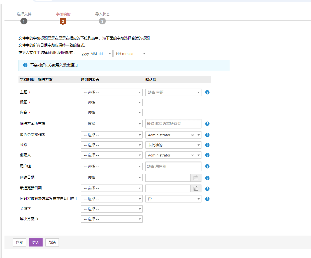Click the 取消 button
Image resolution: width=311 pixels, height=258 pixels.
click(52, 242)
